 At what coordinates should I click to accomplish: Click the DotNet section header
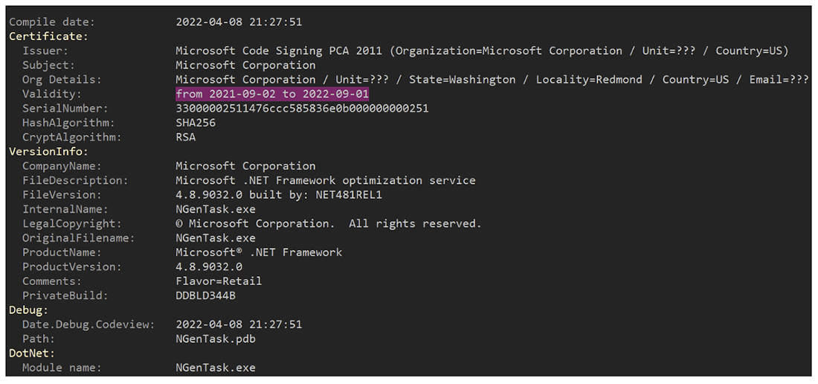[32, 353]
